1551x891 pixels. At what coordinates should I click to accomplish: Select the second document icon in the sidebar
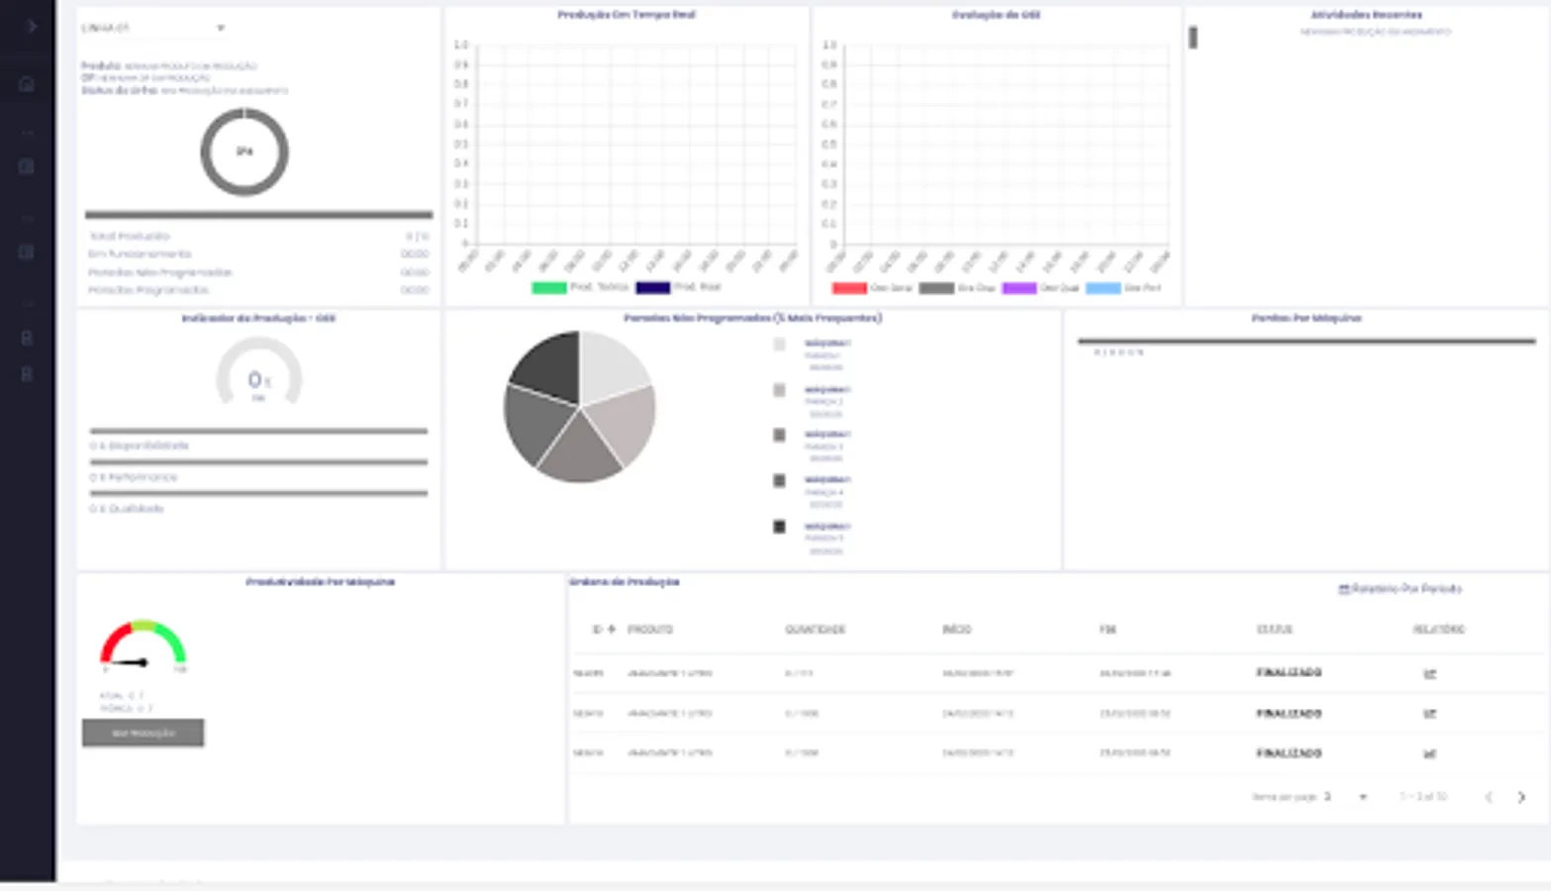click(26, 251)
